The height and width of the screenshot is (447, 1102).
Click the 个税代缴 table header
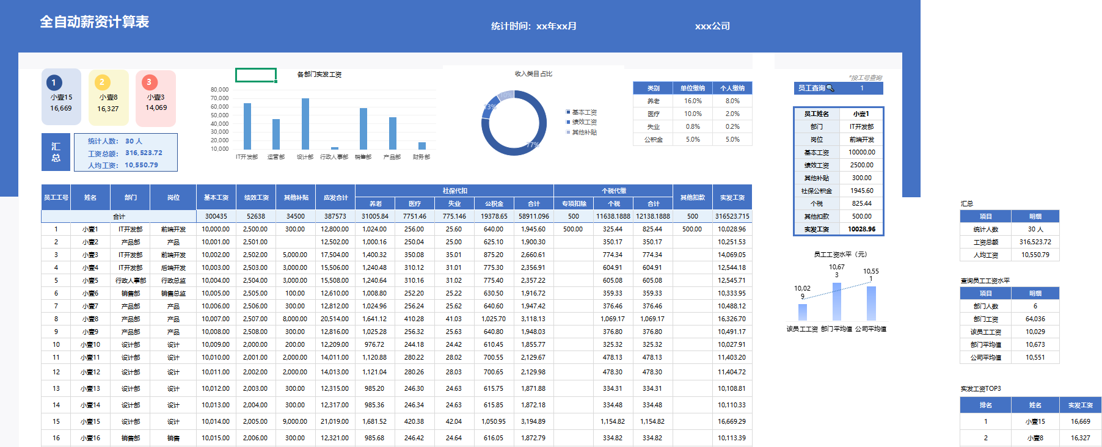[613, 191]
